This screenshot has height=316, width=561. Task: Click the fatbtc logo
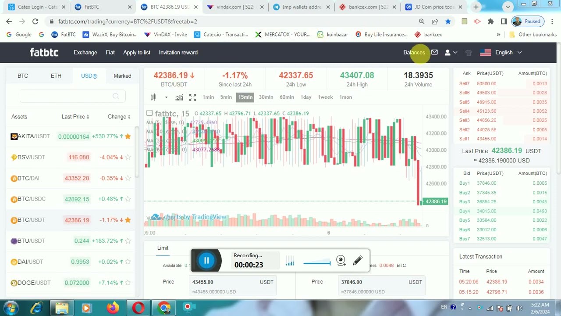(x=44, y=52)
